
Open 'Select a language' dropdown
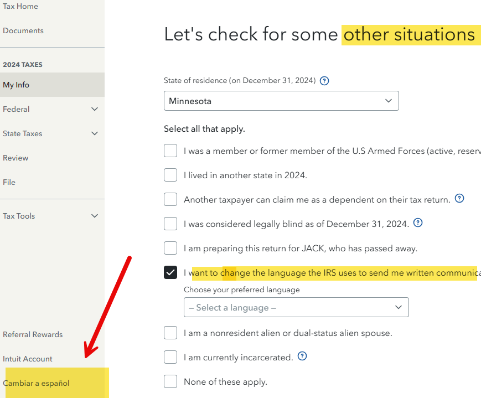click(296, 307)
